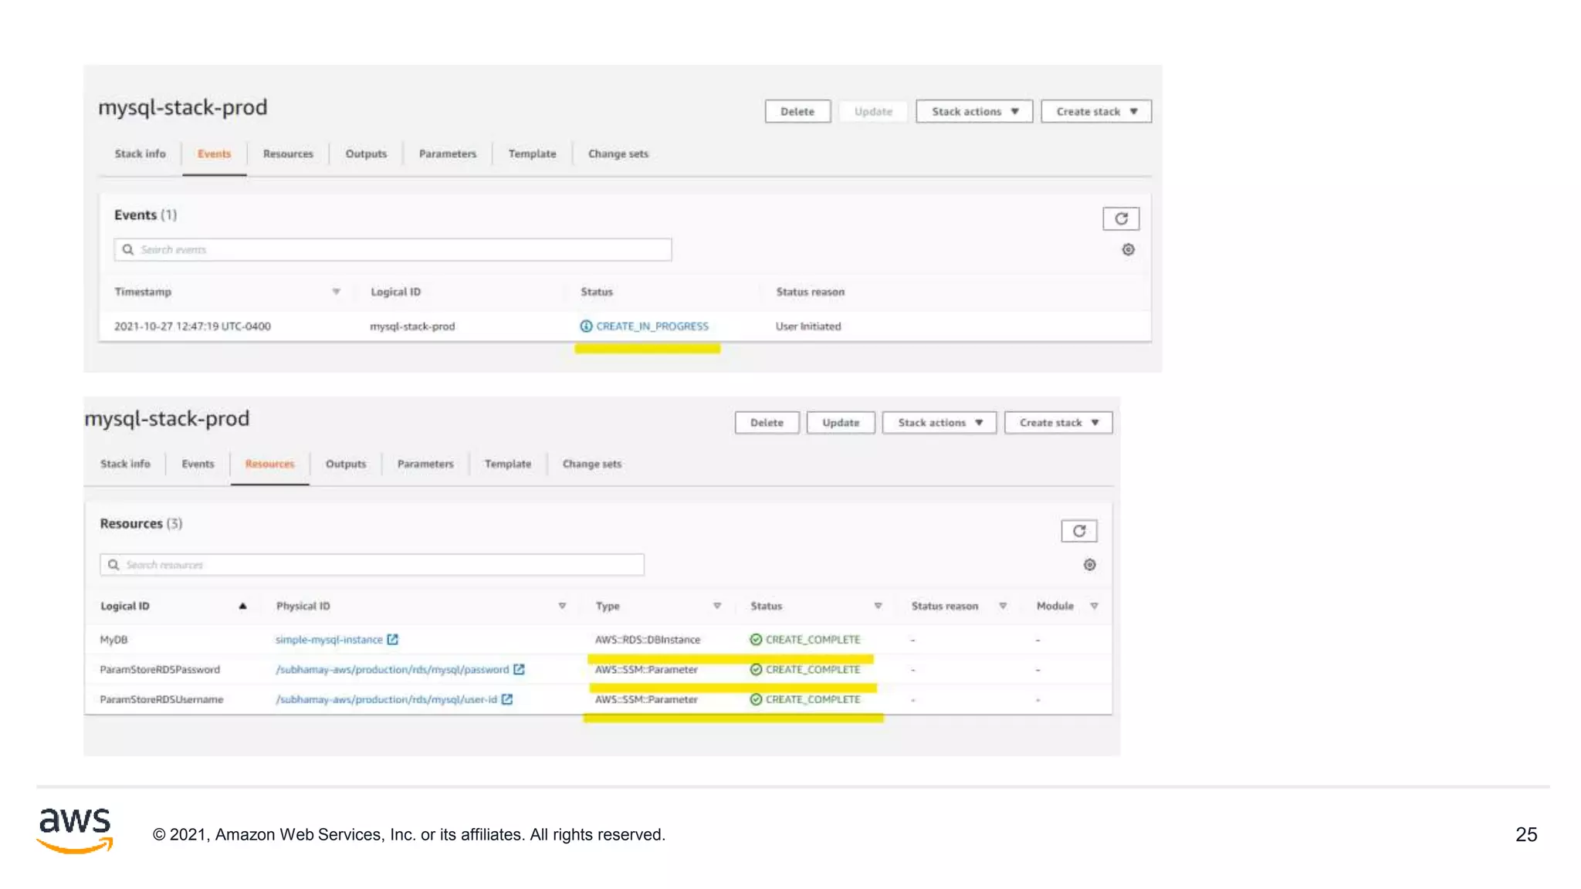The width and height of the screenshot is (1581, 889).
Task: Open Resources table settings gear
Action: (x=1089, y=565)
